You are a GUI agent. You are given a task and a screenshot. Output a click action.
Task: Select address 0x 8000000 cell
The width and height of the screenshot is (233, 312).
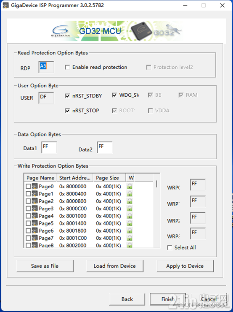73,187
